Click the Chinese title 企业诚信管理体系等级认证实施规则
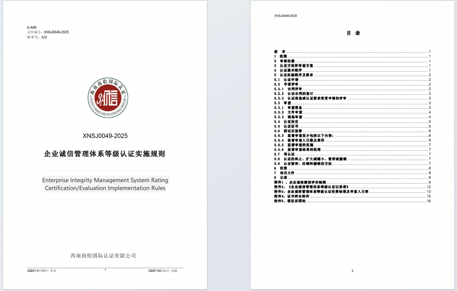Viewport: 457px width, 291px height. coord(104,154)
